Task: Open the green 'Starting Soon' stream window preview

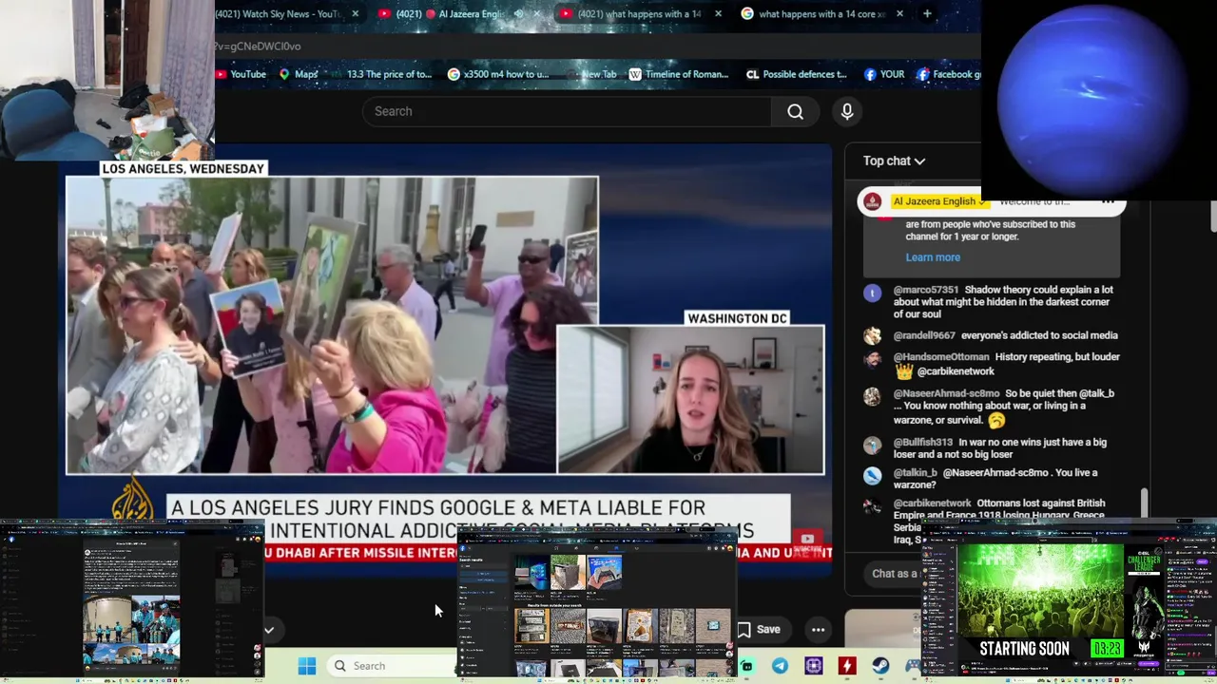Action: (x=1070, y=600)
